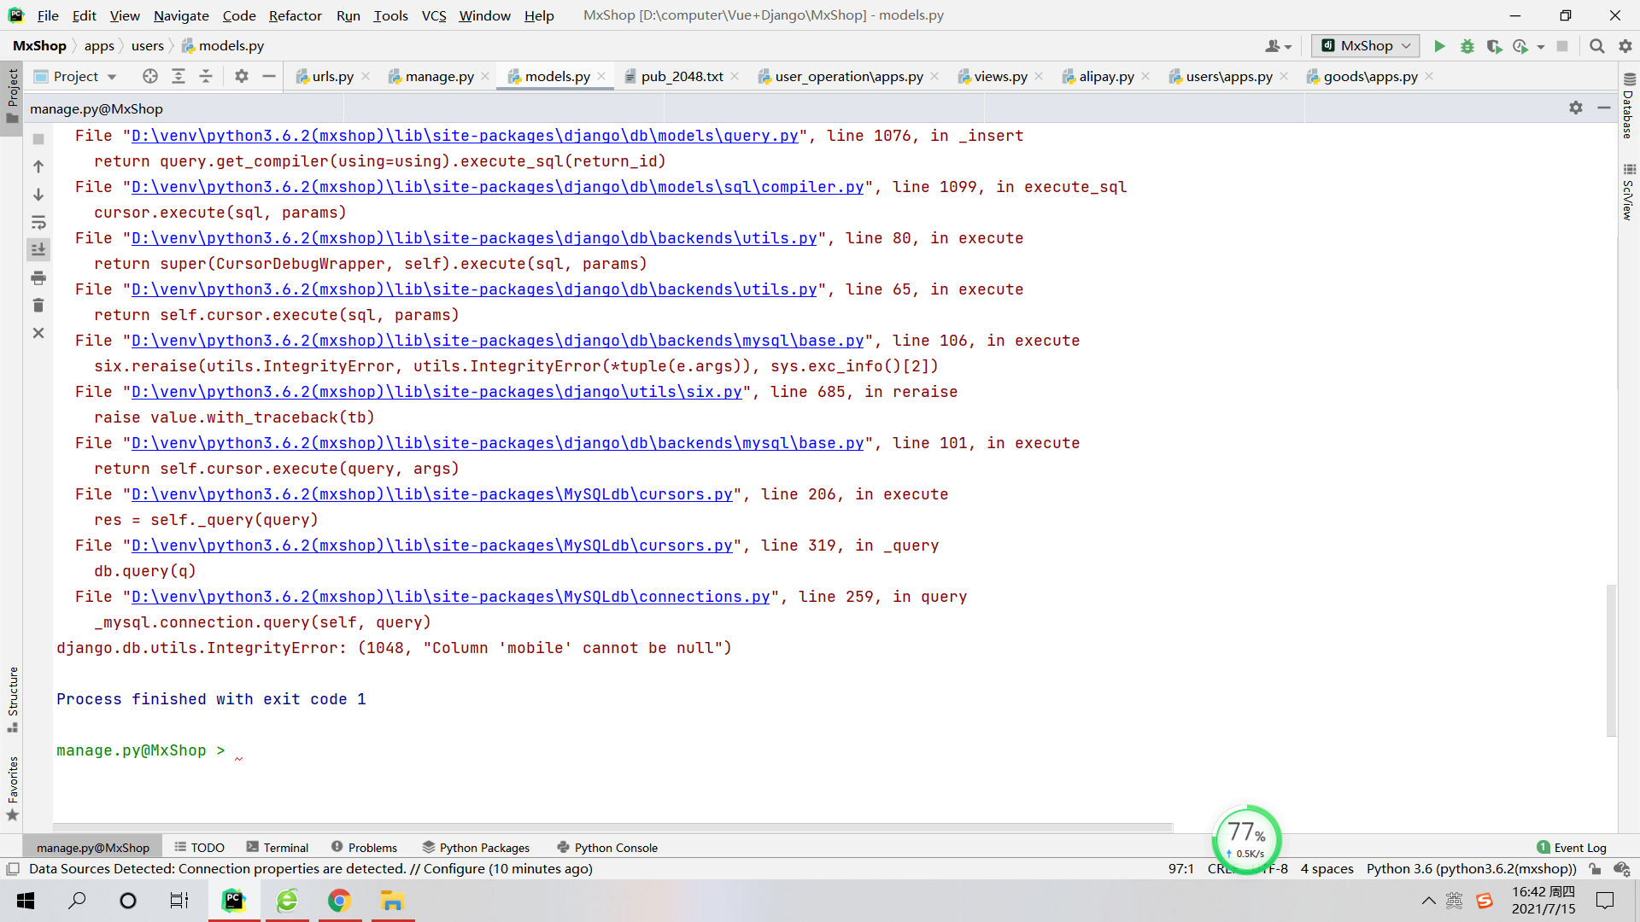
Task: Open IDE settings gear in the top toolbar
Action: (1625, 46)
